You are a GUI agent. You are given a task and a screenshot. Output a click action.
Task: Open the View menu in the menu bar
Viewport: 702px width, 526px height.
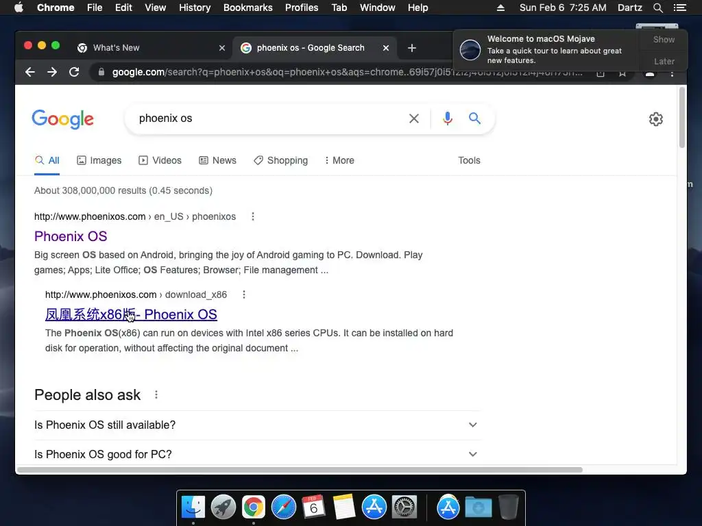[156, 8]
